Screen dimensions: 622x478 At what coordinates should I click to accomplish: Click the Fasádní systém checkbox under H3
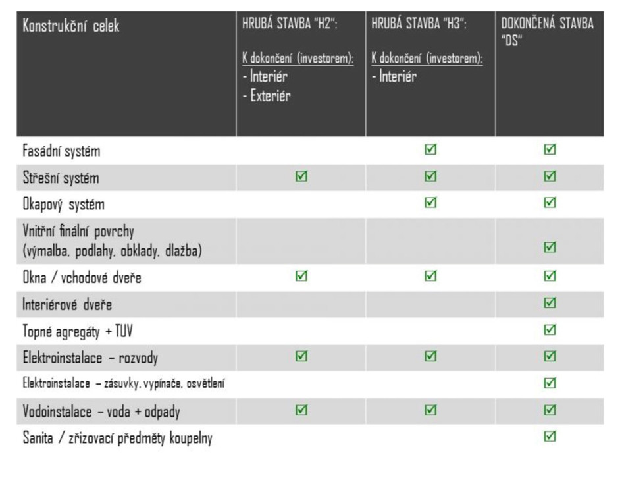click(430, 149)
